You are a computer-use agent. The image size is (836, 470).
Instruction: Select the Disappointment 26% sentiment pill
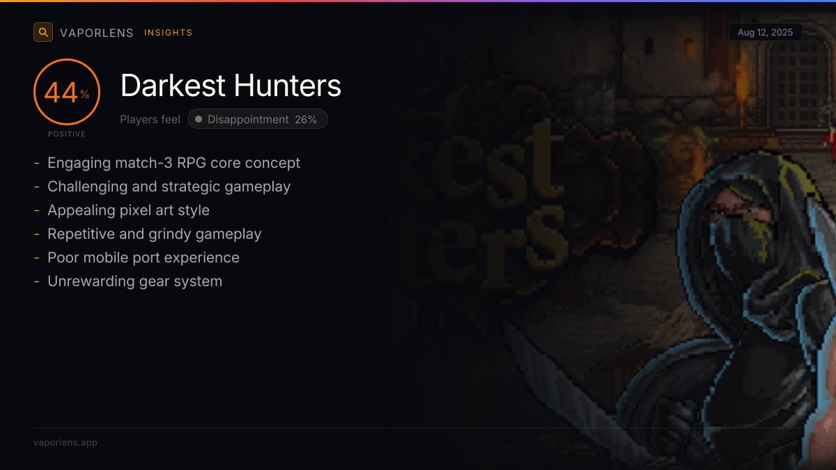pos(258,119)
